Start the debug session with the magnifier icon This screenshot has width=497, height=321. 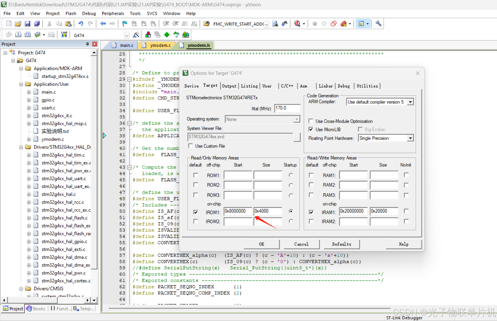tap(297, 24)
